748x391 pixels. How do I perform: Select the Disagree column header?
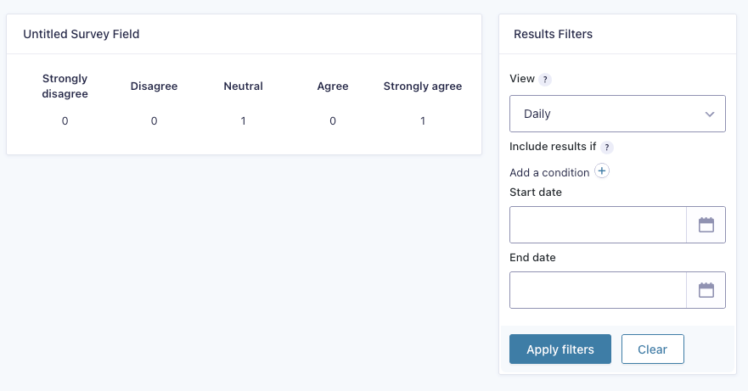[154, 87]
